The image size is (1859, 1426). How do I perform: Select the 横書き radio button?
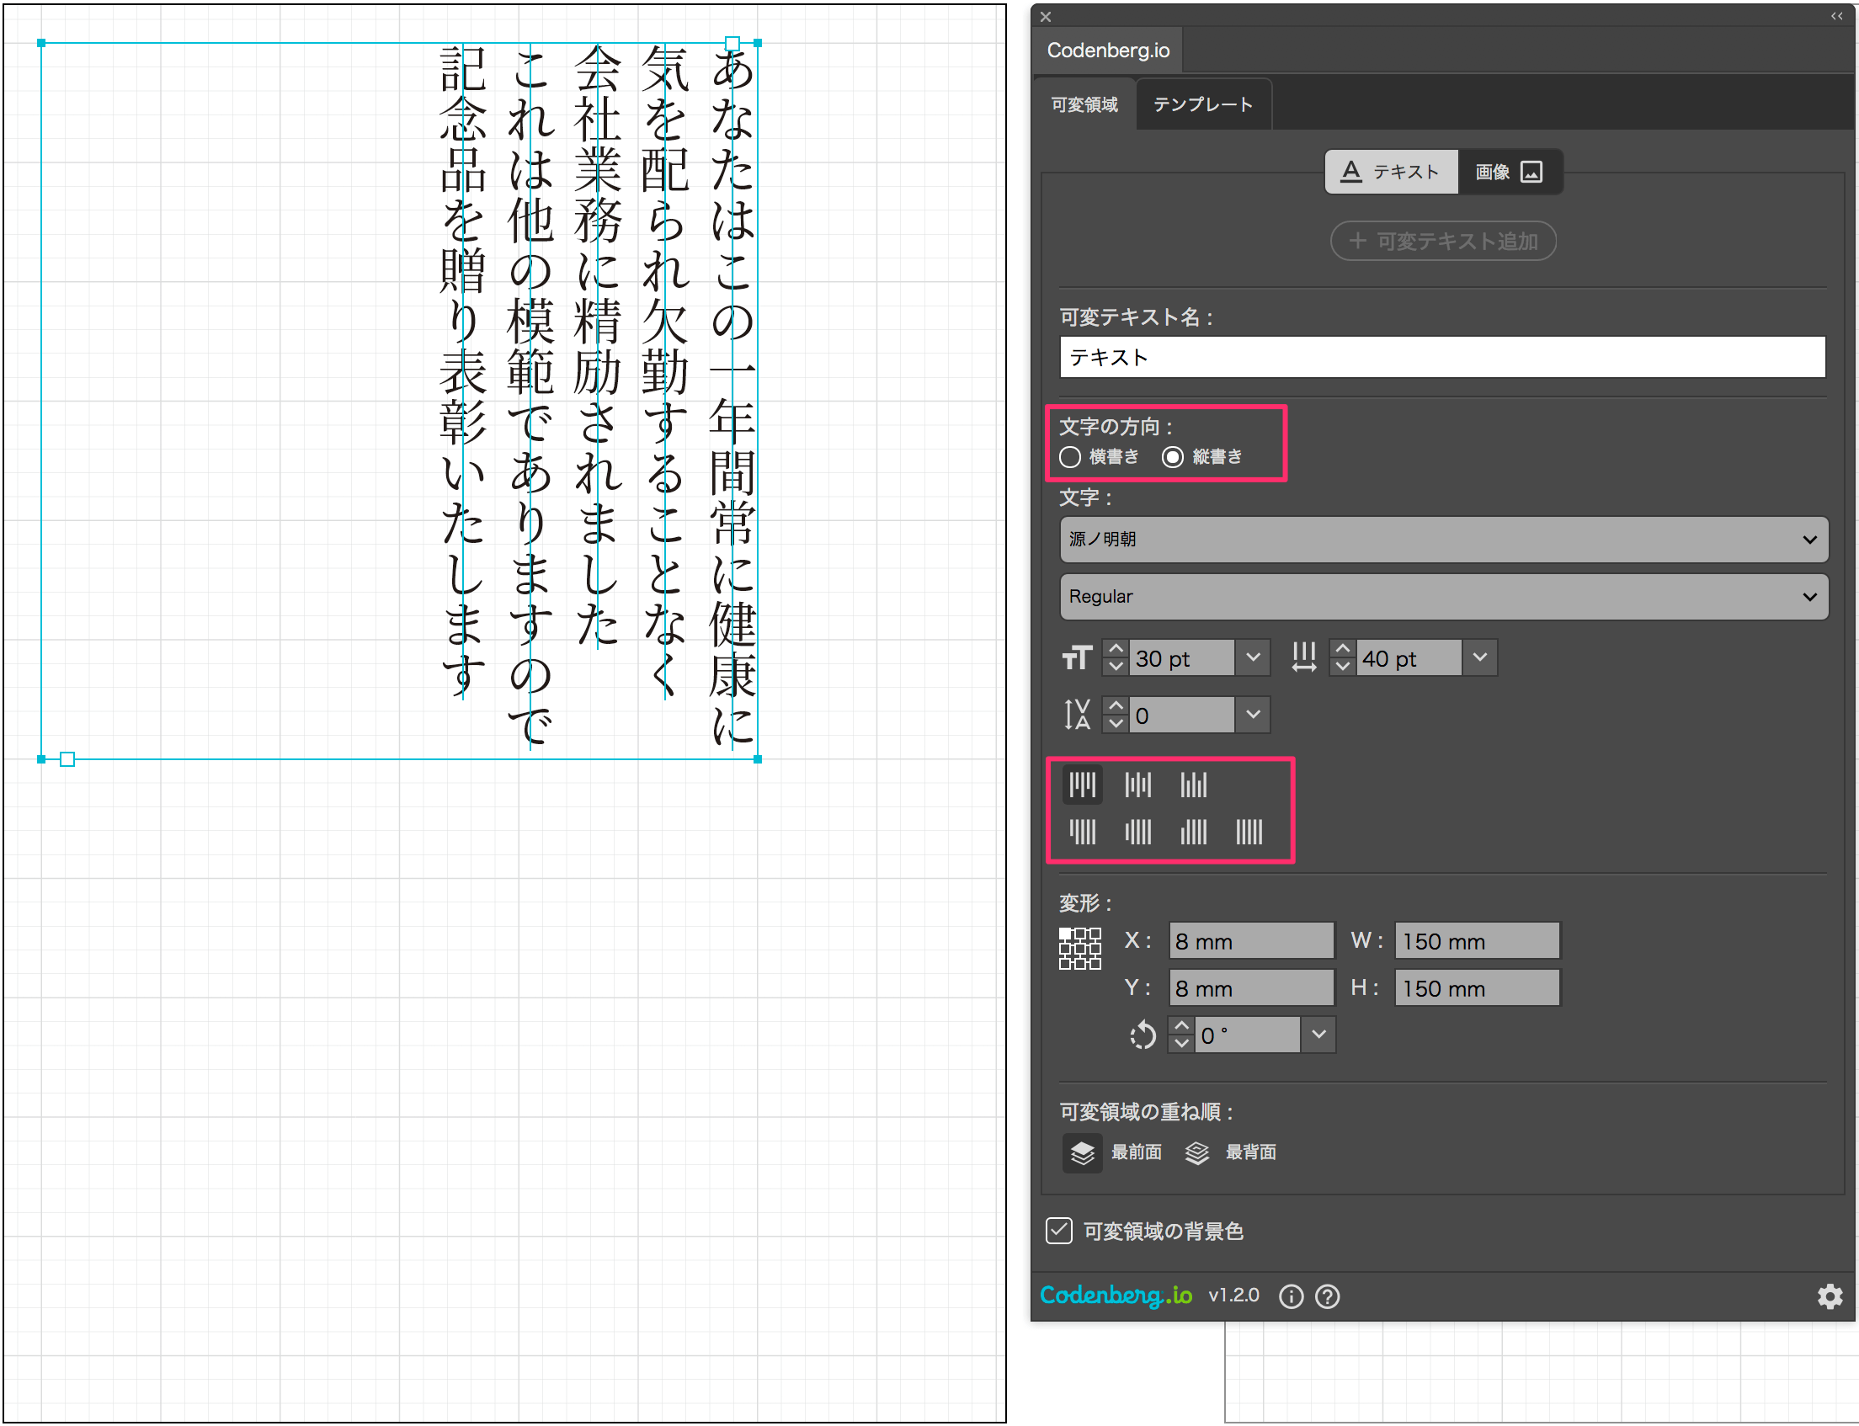tap(1070, 456)
